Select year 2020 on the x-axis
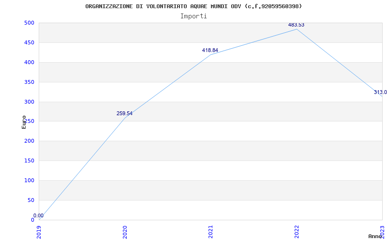The image size is (387, 241). coord(125,232)
